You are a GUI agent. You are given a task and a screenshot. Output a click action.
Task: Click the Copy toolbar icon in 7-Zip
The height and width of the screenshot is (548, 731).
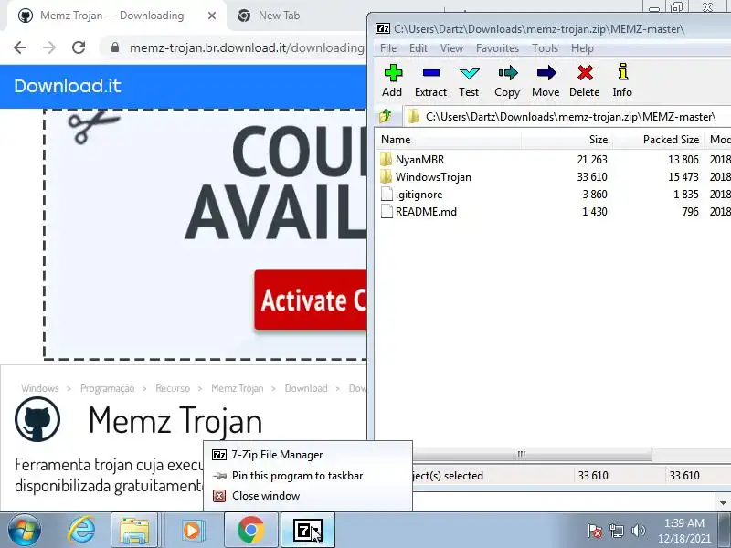pyautogui.click(x=507, y=80)
